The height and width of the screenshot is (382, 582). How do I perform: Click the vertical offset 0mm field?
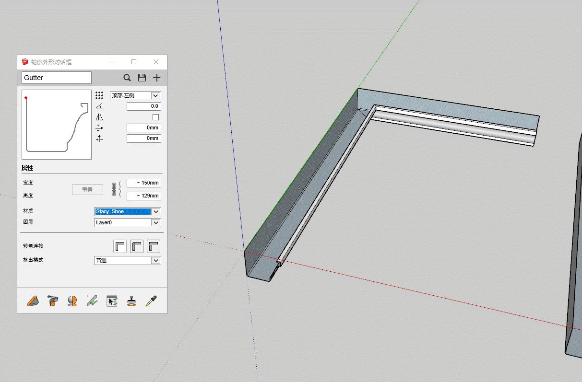point(144,138)
